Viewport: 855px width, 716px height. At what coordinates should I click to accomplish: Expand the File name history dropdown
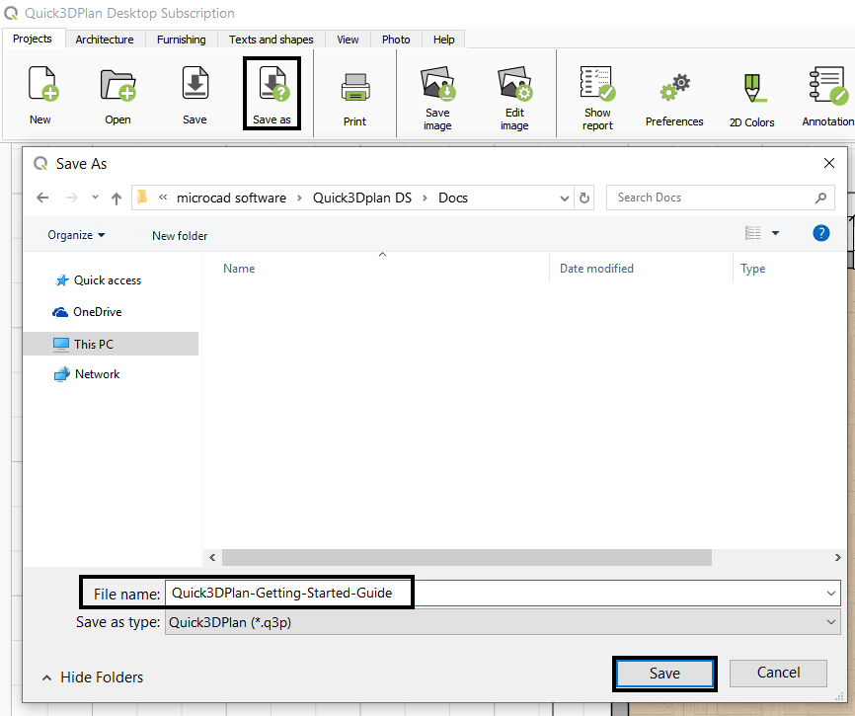pos(831,594)
